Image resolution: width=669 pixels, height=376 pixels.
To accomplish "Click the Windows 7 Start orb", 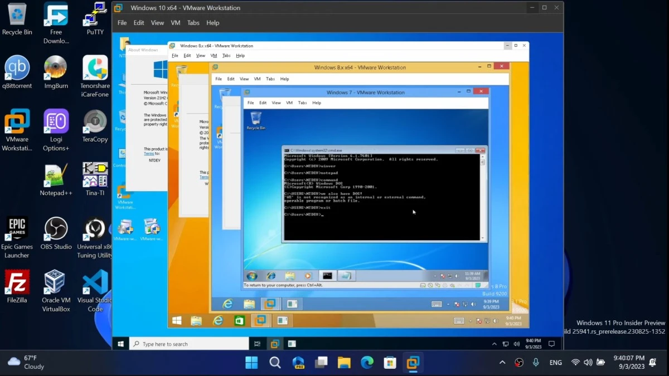I will click(x=251, y=276).
